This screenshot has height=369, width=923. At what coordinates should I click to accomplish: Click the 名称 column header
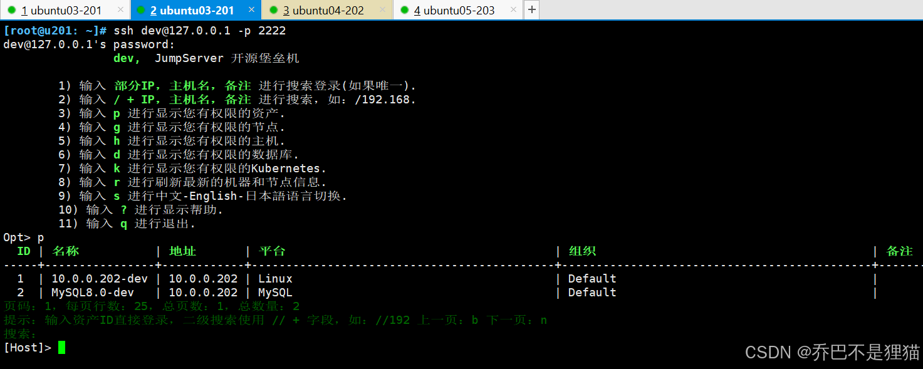pyautogui.click(x=65, y=251)
